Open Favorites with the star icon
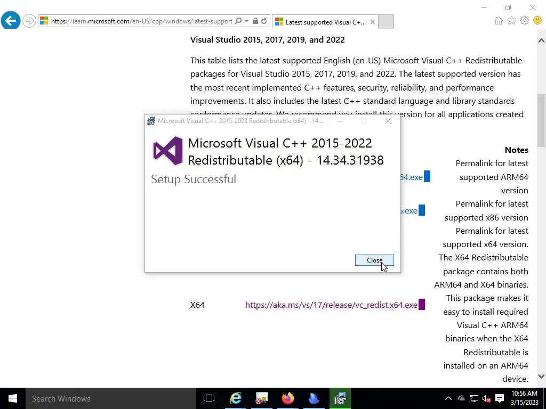 pos(511,21)
